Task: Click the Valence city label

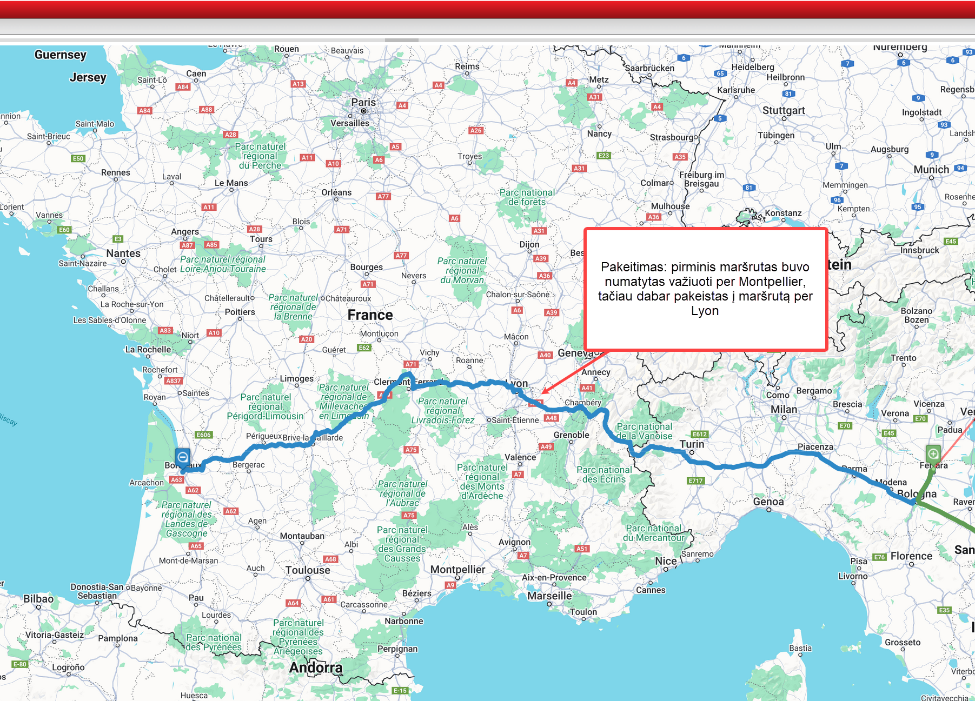Action: tap(520, 457)
